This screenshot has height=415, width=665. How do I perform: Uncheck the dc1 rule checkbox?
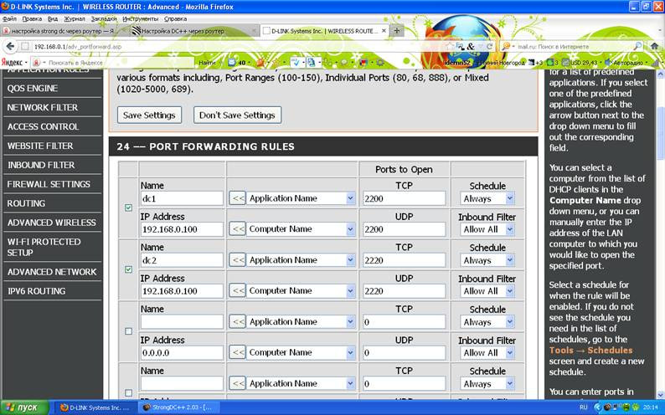click(128, 207)
